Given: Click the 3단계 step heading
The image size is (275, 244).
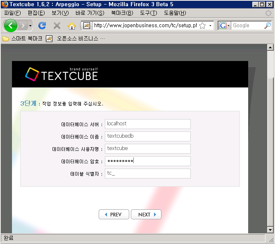Looking at the screenshot, I should pyautogui.click(x=28, y=103).
